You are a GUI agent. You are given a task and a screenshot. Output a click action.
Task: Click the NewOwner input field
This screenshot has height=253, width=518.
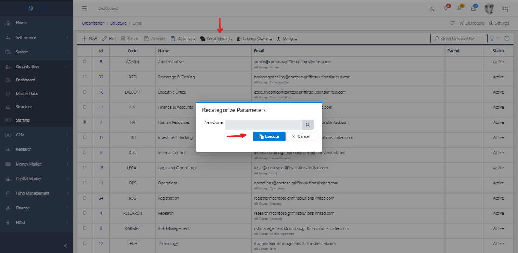264,125
